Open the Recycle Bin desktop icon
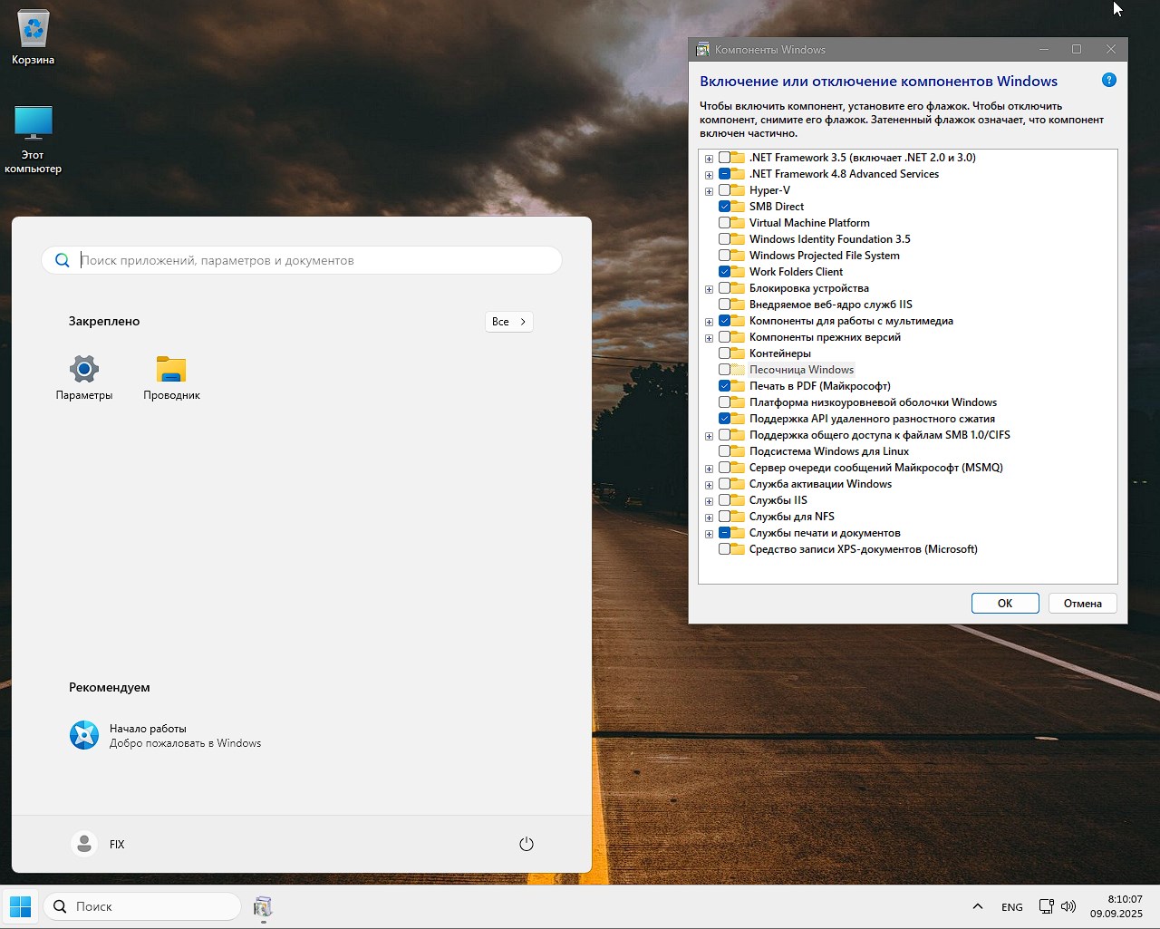Viewport: 1160px width, 929px height. [x=34, y=29]
